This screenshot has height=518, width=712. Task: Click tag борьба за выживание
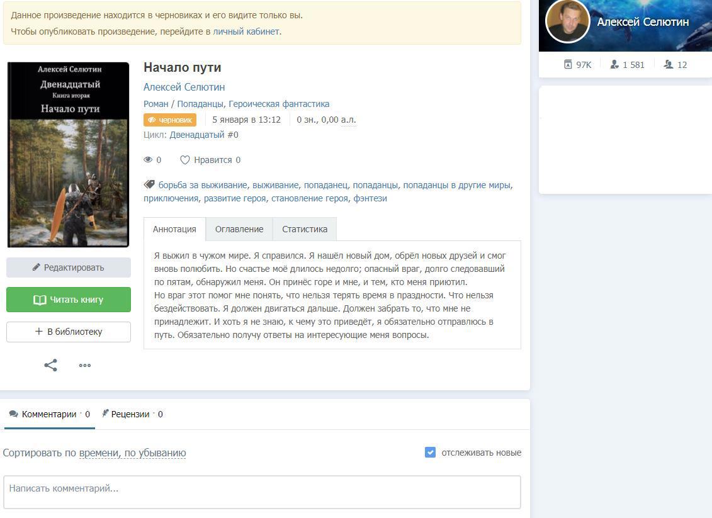[x=203, y=185]
